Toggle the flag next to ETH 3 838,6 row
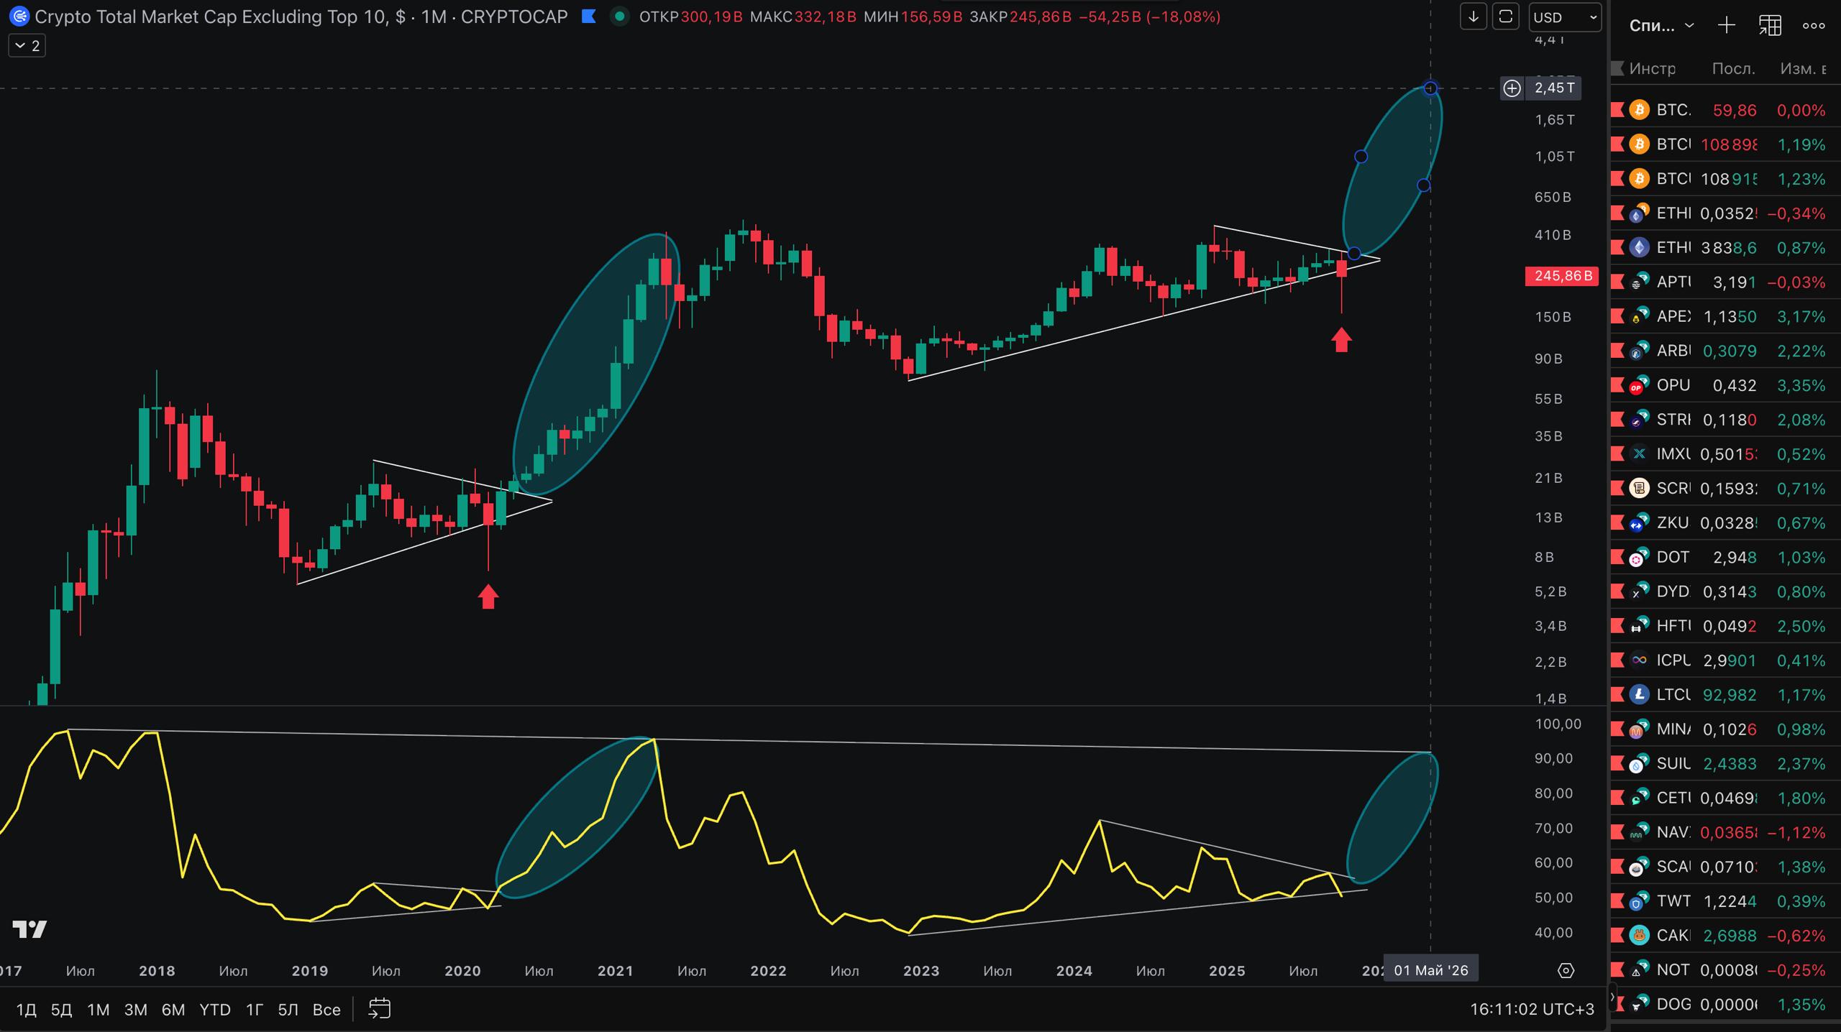This screenshot has width=1841, height=1032. 1618,248
